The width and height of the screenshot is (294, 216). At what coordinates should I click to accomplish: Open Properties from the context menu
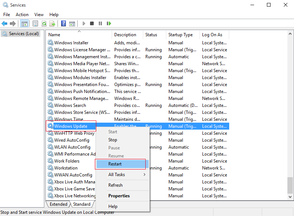click(x=123, y=196)
